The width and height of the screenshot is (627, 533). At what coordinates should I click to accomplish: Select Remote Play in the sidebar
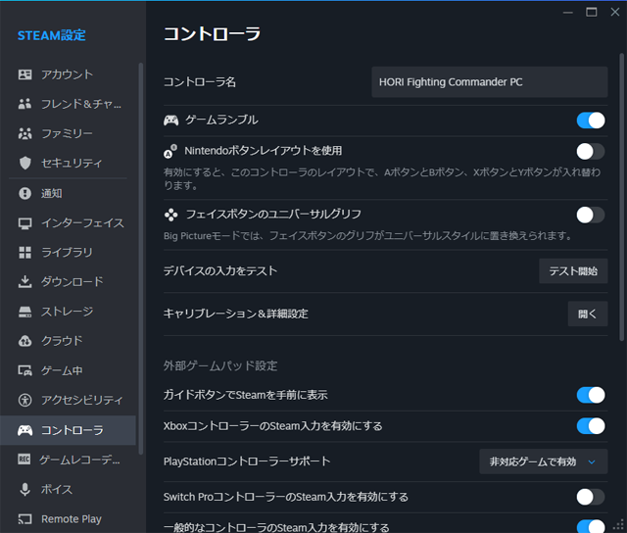(71, 519)
